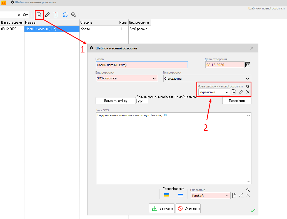Click the Скасувати cancel button

coord(188,208)
